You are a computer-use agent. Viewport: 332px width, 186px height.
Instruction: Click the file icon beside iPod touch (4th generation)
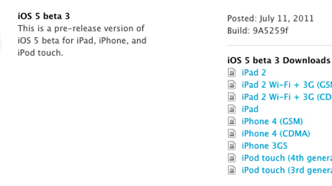232,158
